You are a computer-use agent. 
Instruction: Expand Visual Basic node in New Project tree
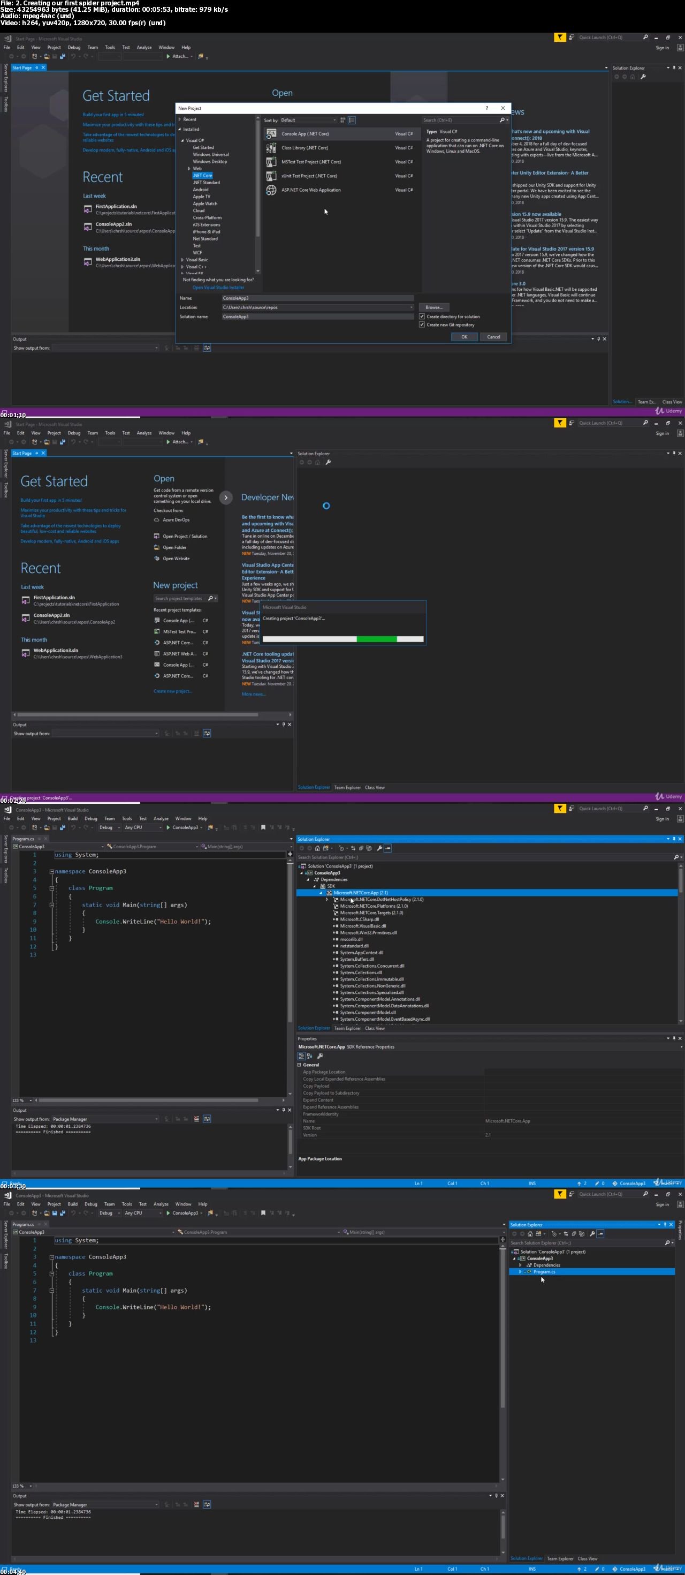coord(182,260)
